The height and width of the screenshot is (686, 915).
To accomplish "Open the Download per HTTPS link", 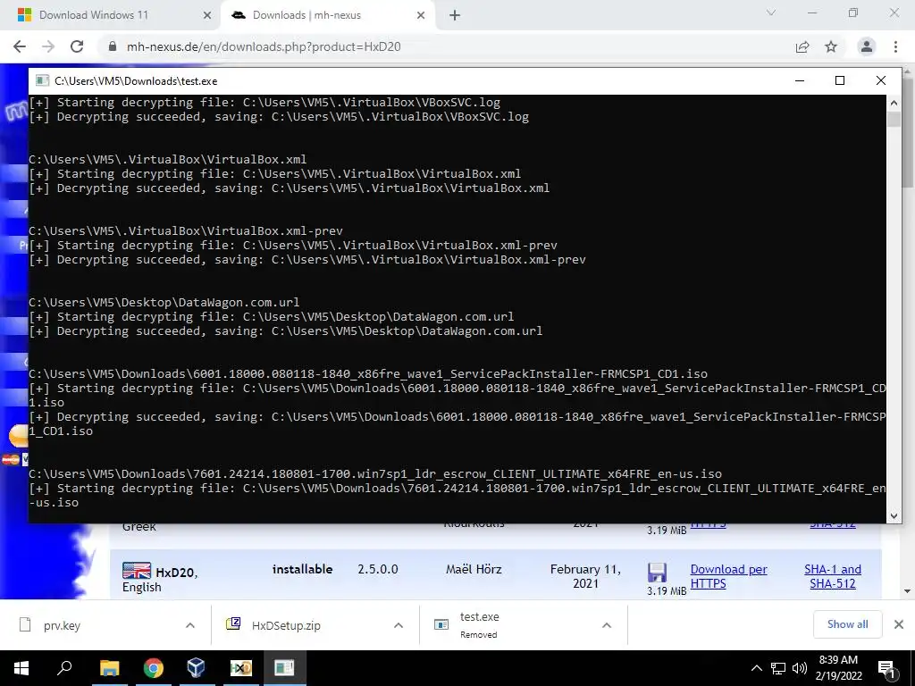I will tap(728, 576).
